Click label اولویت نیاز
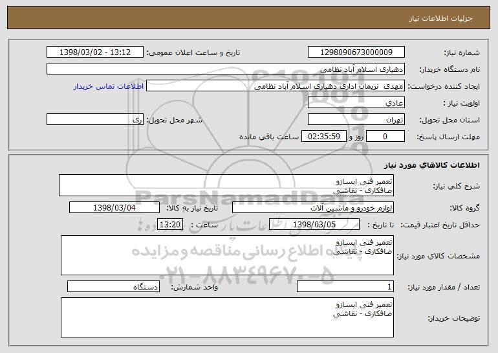The width and height of the screenshot is (498, 353). [462, 104]
